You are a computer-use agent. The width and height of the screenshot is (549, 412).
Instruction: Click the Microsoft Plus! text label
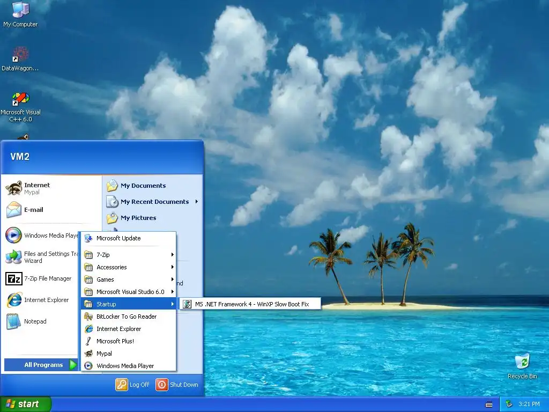coord(115,341)
